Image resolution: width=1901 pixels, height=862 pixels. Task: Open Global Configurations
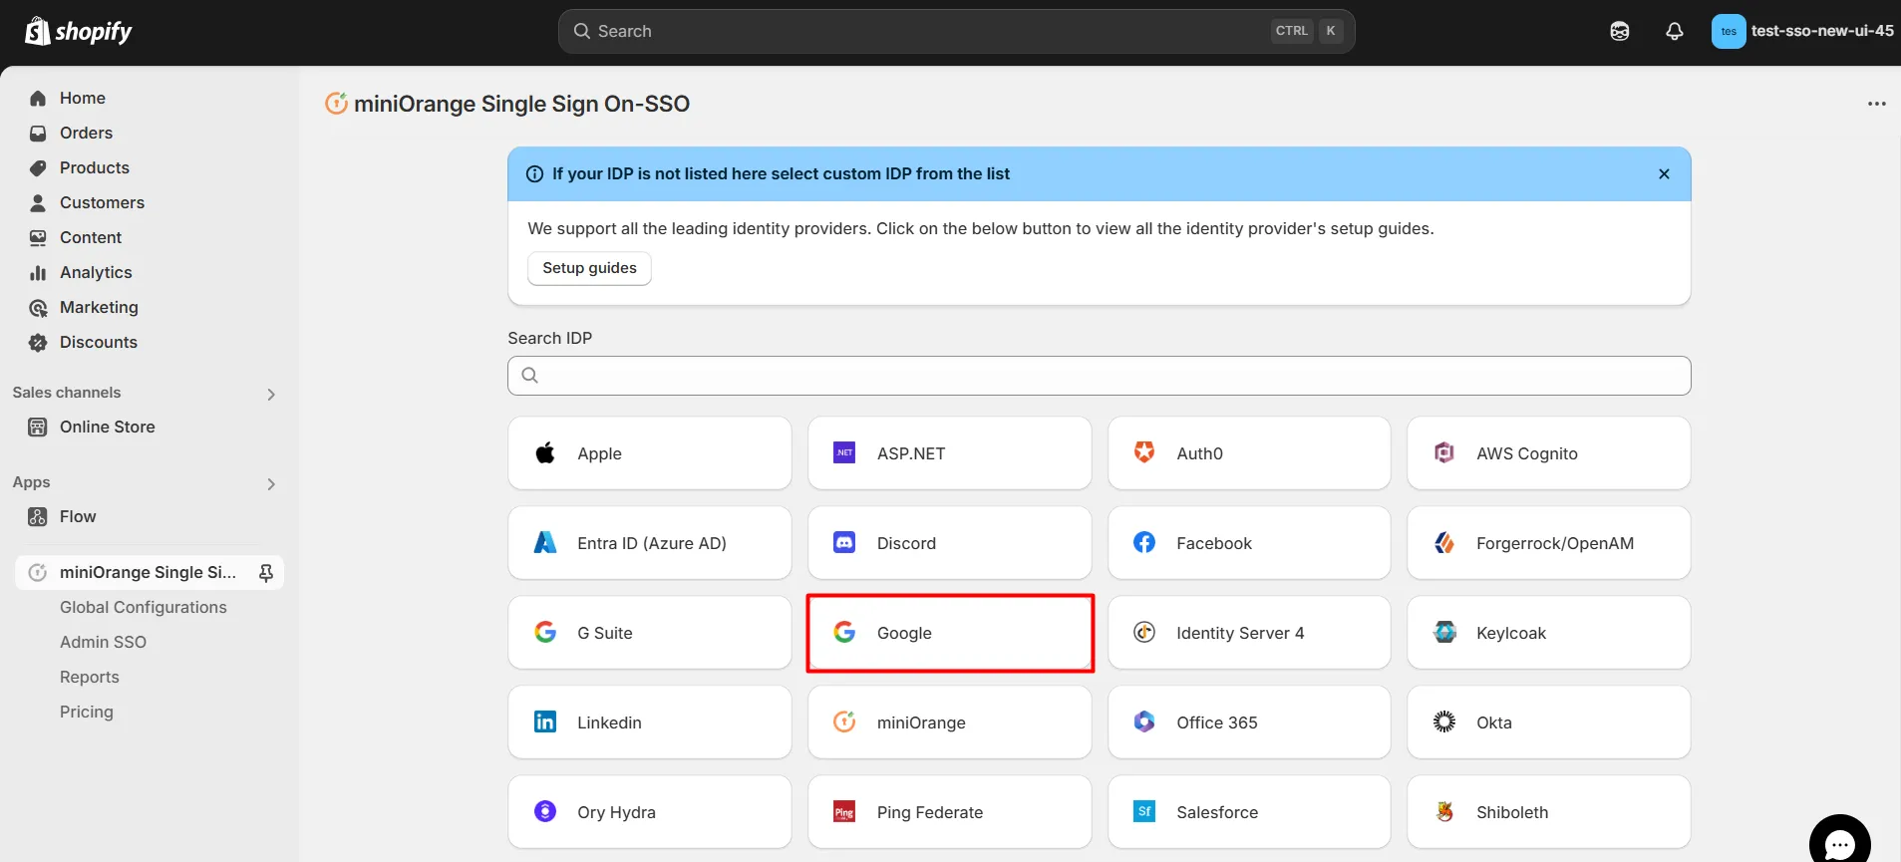[143, 607]
